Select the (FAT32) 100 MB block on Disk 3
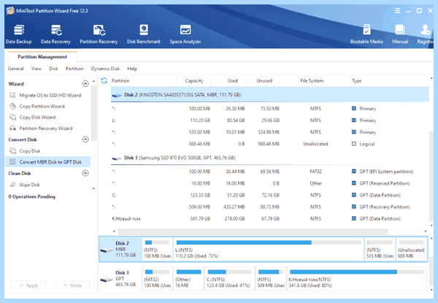The height and width of the screenshot is (303, 438). coord(157,278)
